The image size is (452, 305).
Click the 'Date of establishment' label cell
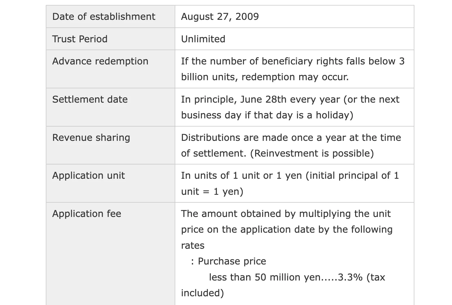coord(110,17)
